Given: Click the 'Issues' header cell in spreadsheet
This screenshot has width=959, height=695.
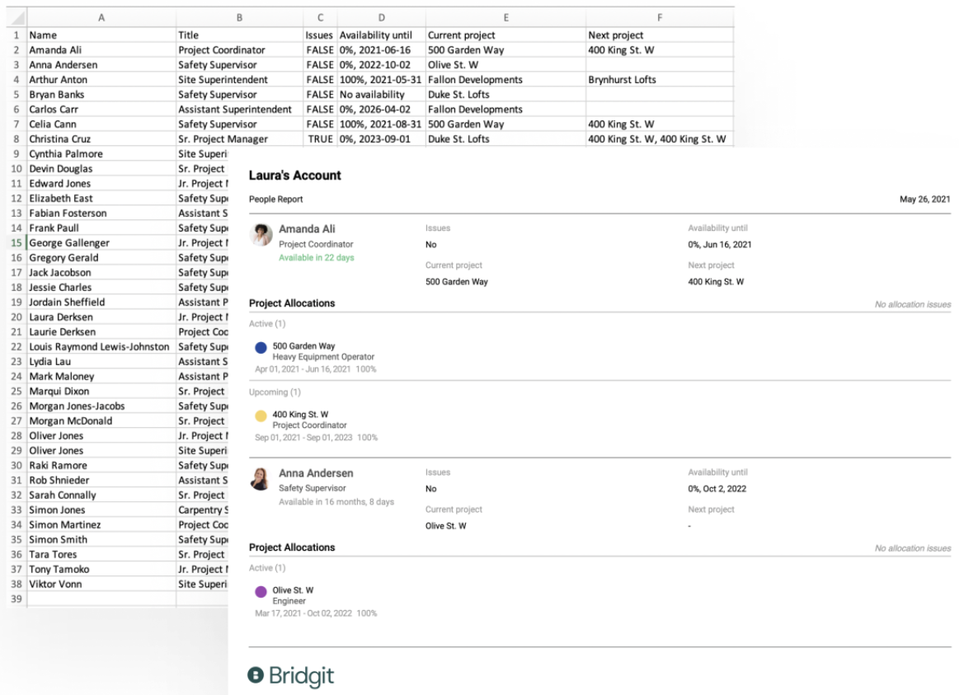Looking at the screenshot, I should (x=320, y=35).
